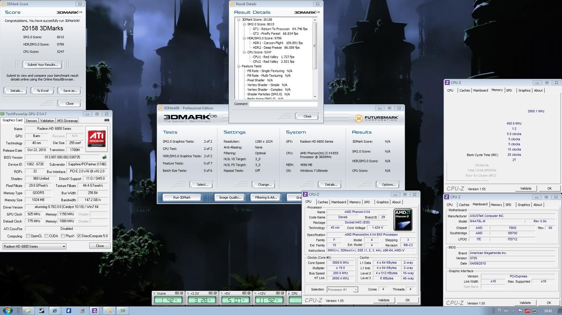The image size is (562, 315).
Task: Click Options... under Results in 3DMark06
Action: pyautogui.click(x=388, y=185)
